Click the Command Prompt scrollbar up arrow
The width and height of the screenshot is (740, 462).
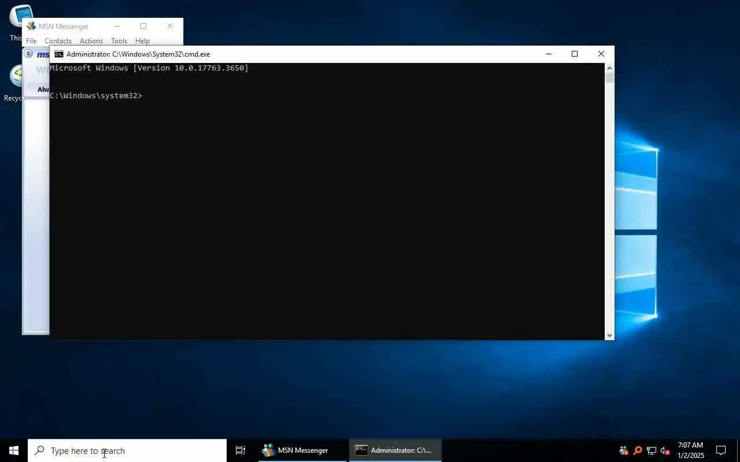[609, 68]
